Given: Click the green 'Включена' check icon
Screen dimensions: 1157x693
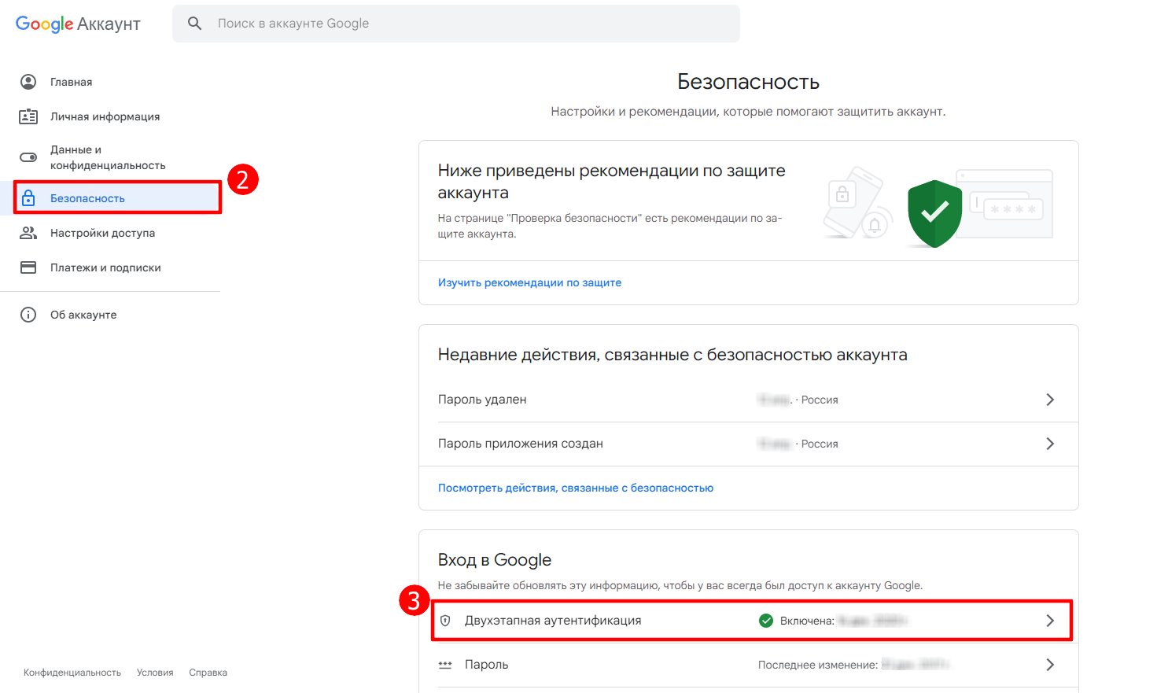Looking at the screenshot, I should tap(766, 621).
